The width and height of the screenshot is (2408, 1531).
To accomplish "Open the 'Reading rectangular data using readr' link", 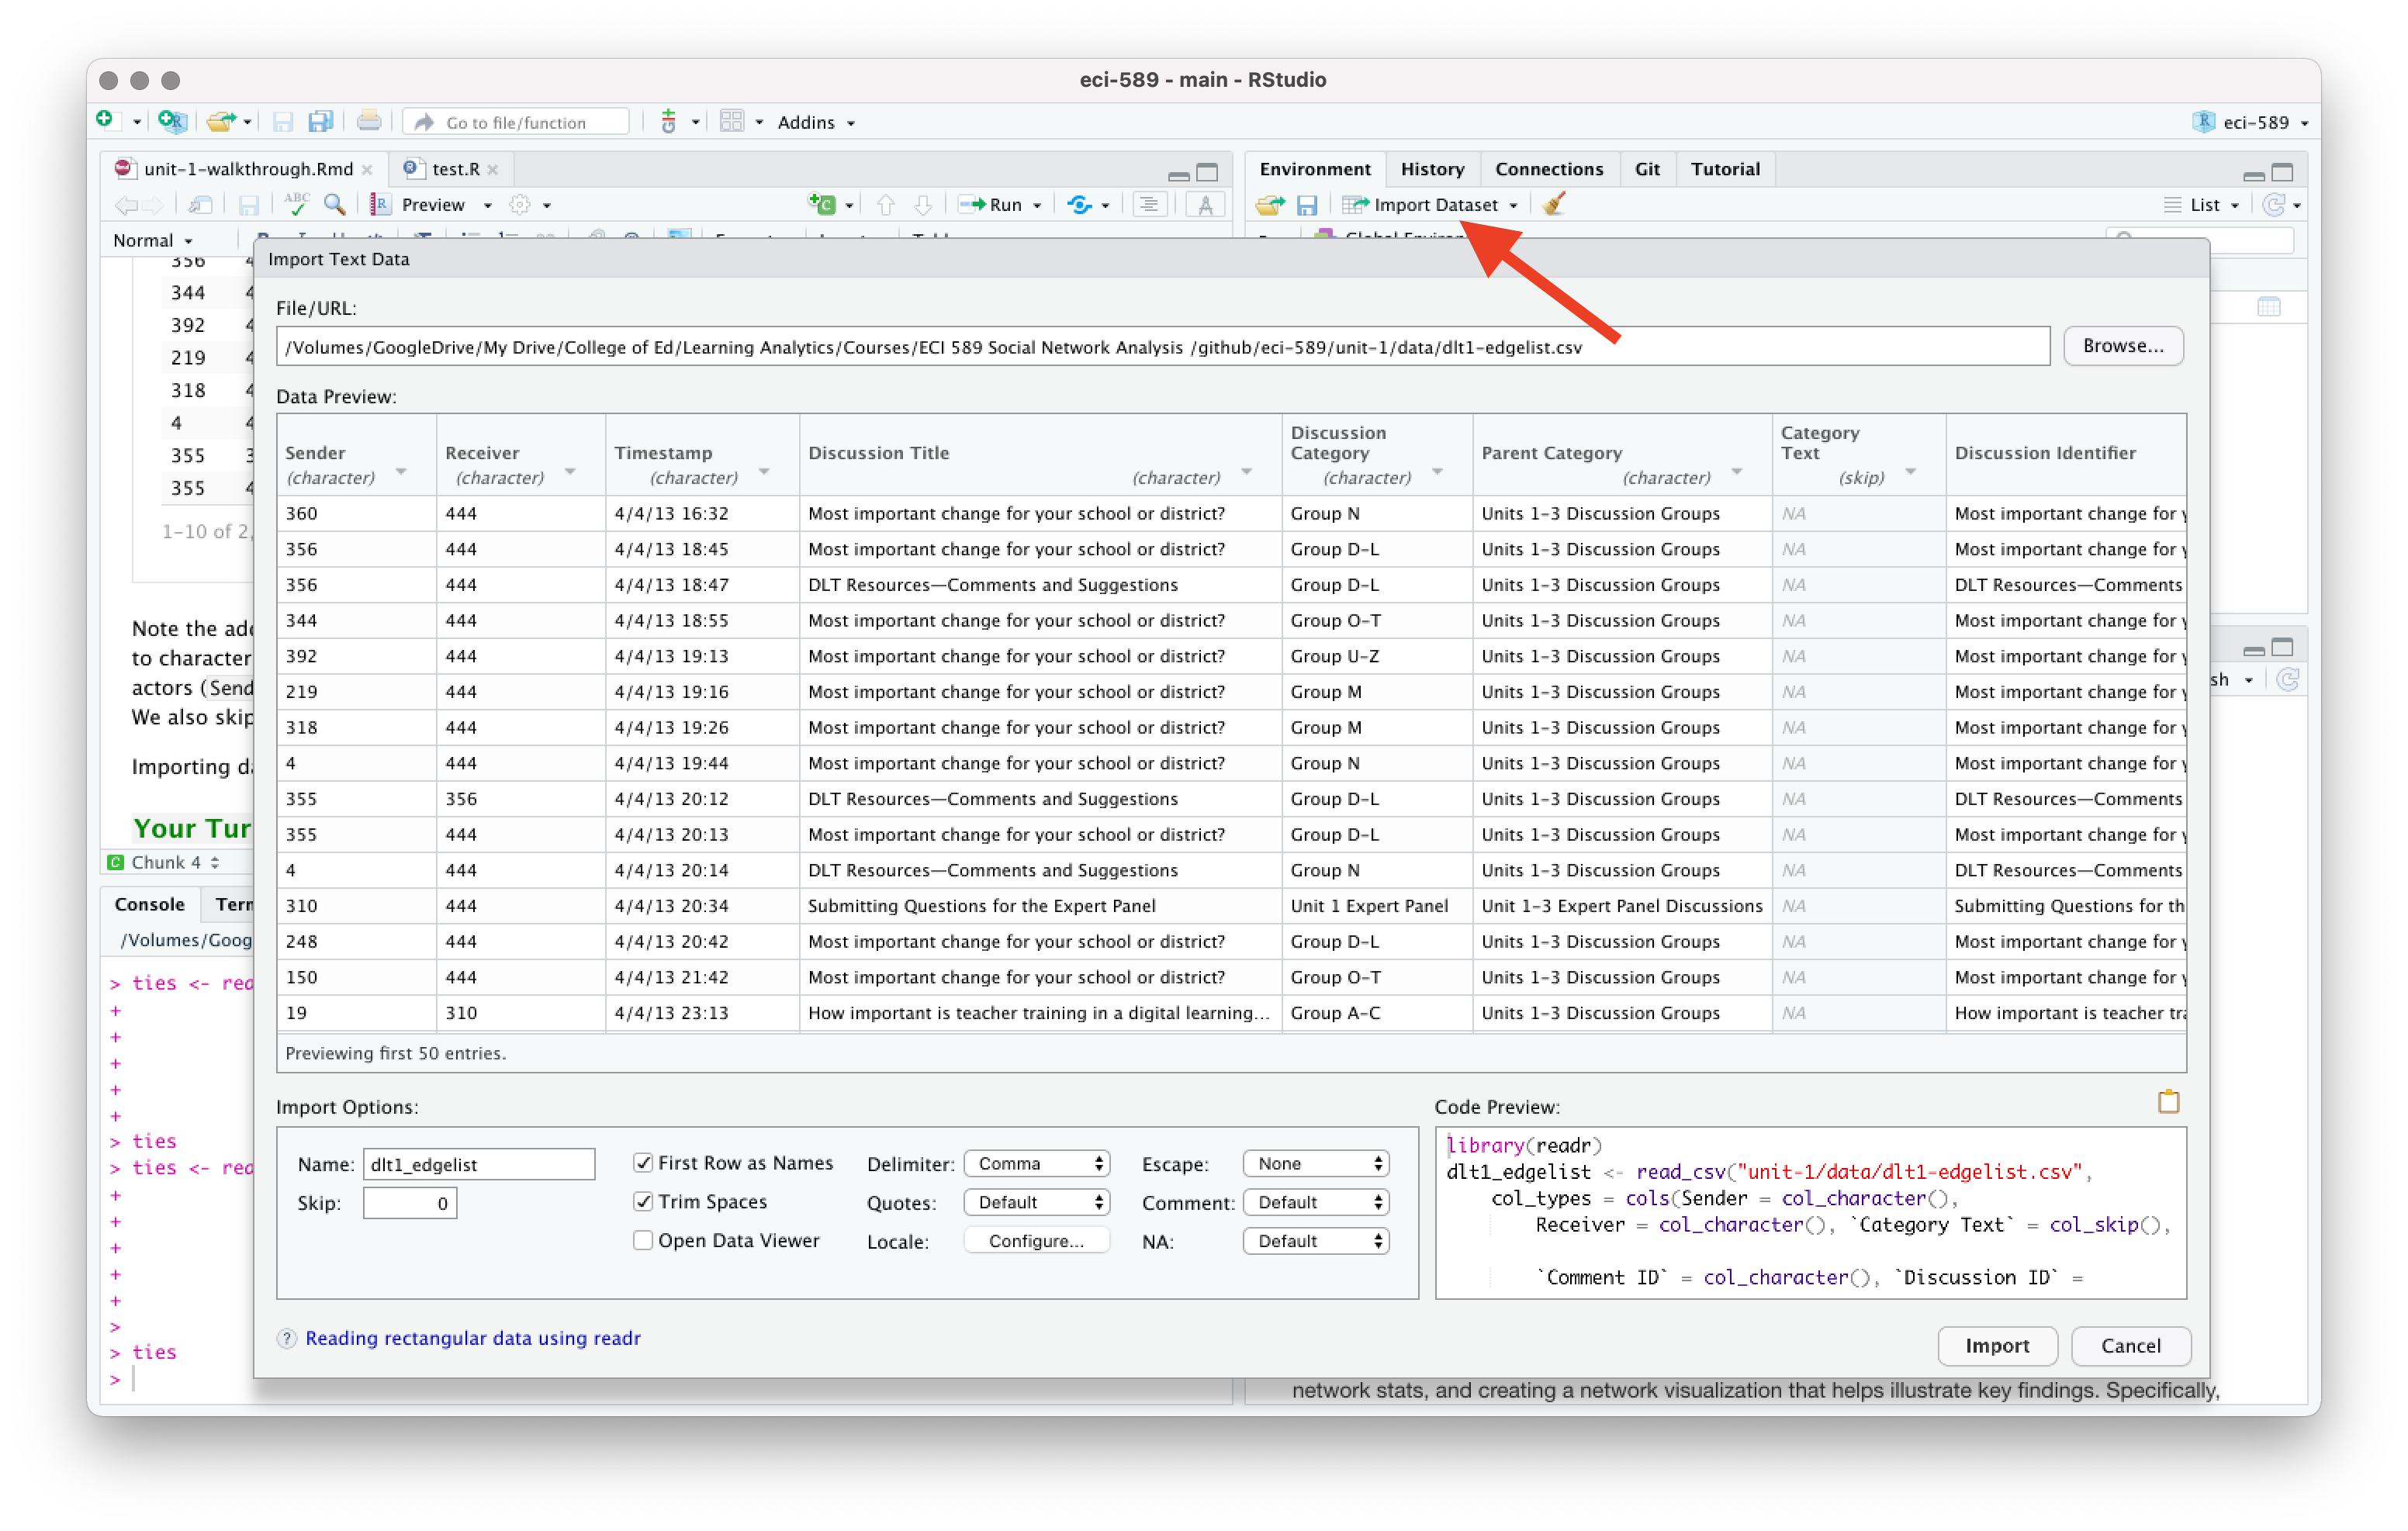I will [x=473, y=1338].
